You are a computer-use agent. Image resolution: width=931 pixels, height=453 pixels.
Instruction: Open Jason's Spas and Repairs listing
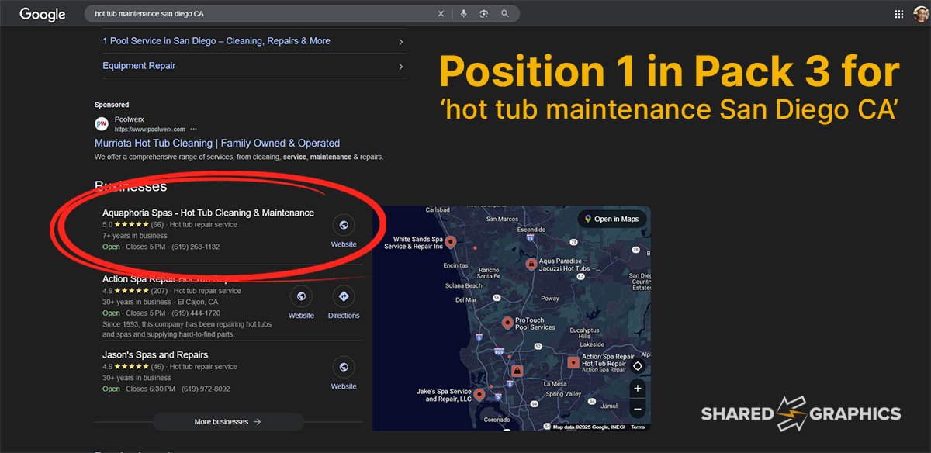point(155,354)
